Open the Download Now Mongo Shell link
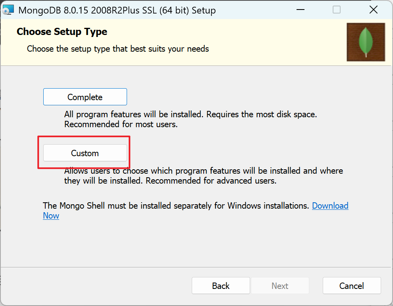393x306 pixels. click(330, 206)
